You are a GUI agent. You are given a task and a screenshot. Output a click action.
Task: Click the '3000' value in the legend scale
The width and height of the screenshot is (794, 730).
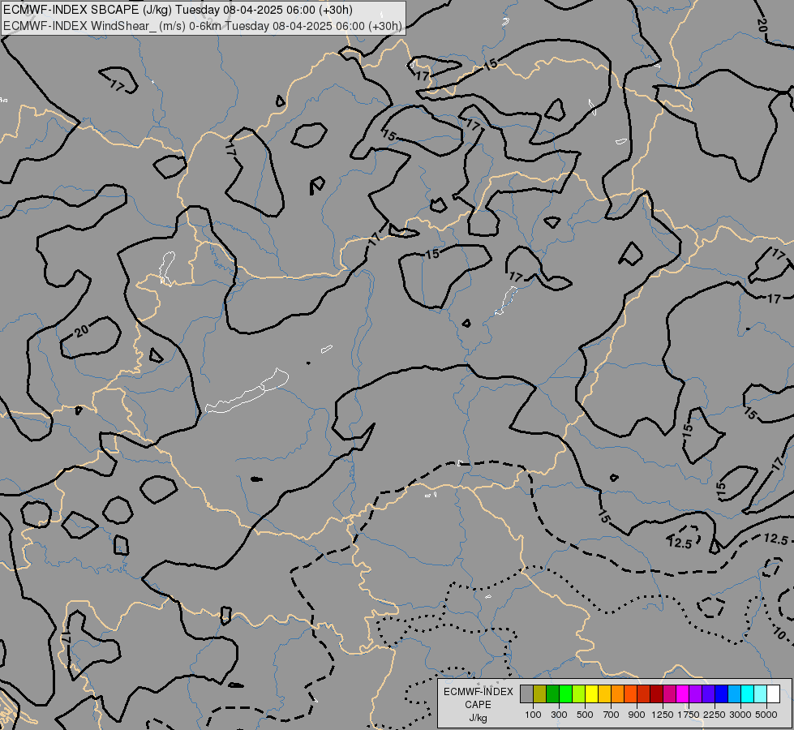740,715
